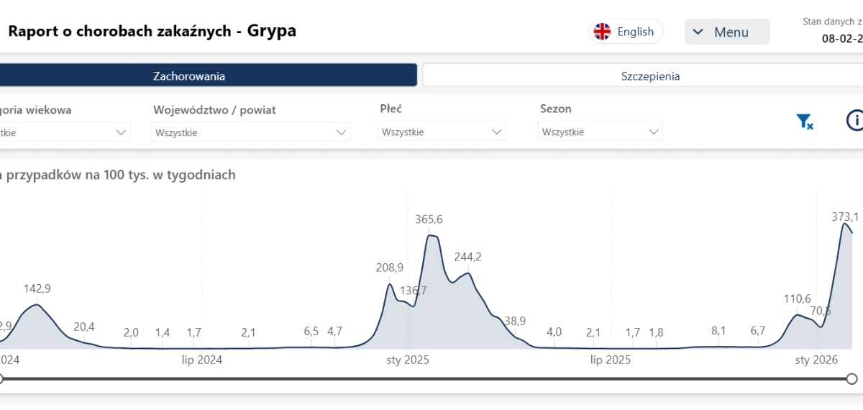Click the Menu chevron icon
863x410 pixels.
[698, 32]
